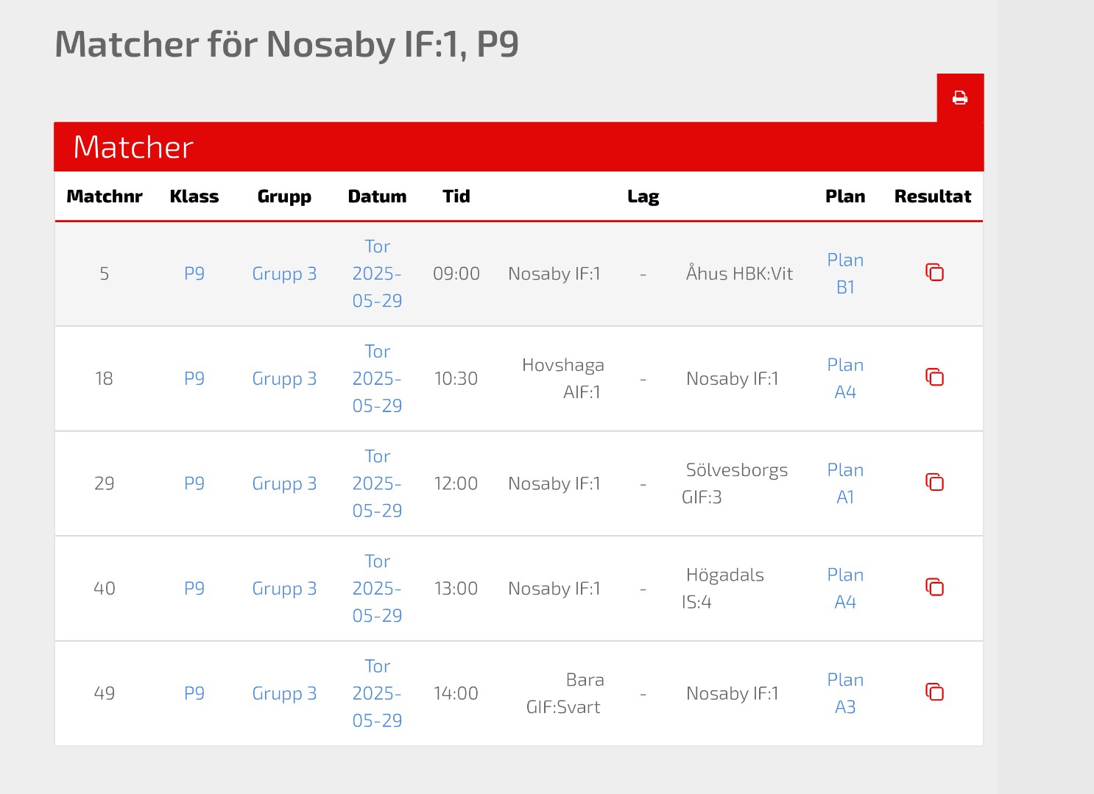1094x794 pixels.
Task: Open Plan B1 field link
Action: tap(845, 274)
